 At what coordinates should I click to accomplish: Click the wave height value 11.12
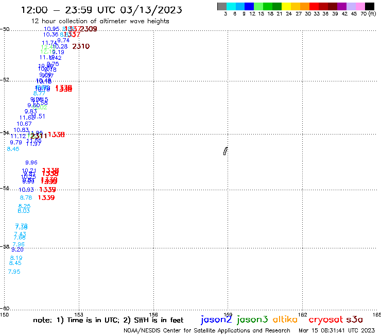coord(18,136)
